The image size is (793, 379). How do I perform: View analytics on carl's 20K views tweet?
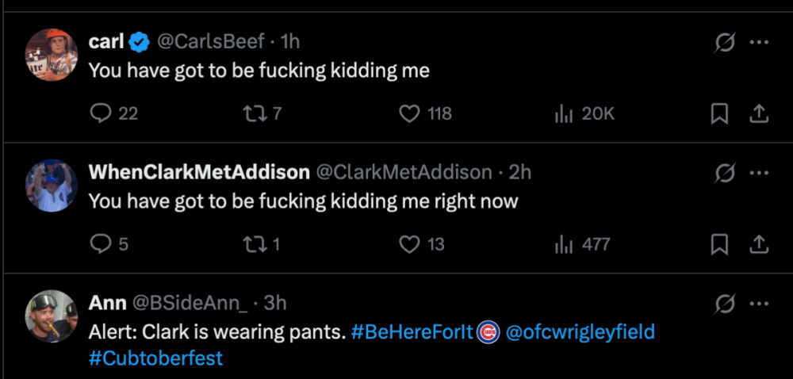564,114
